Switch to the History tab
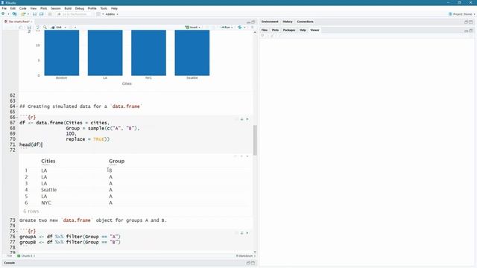Viewport: 477px width, 268px height. click(x=288, y=22)
